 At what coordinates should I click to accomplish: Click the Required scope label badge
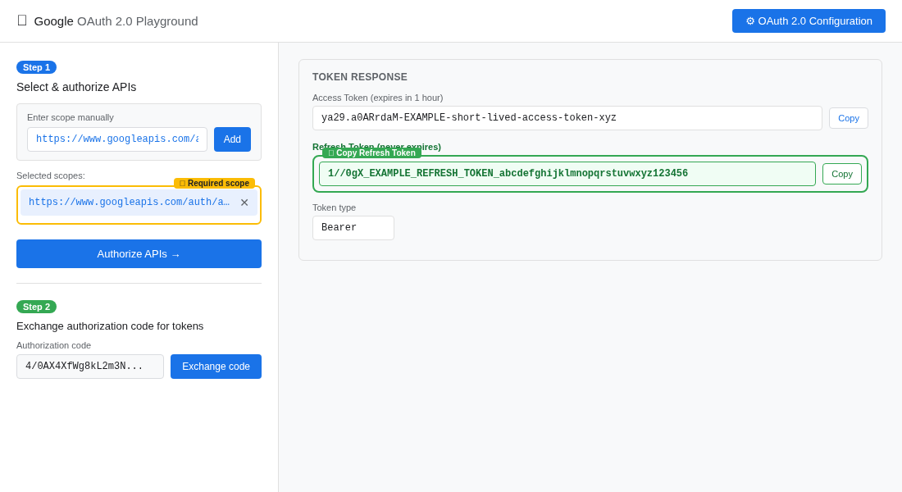point(215,183)
